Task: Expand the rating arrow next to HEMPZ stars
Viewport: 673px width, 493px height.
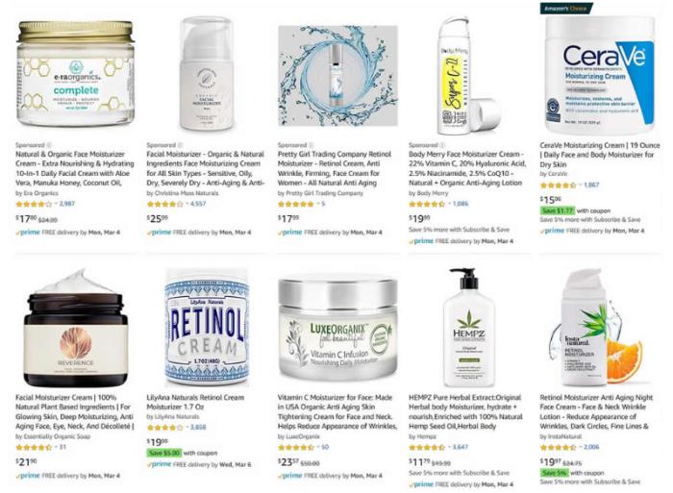Action: (x=449, y=447)
